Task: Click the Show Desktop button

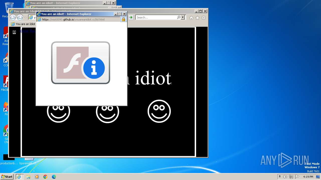Action: [318, 177]
